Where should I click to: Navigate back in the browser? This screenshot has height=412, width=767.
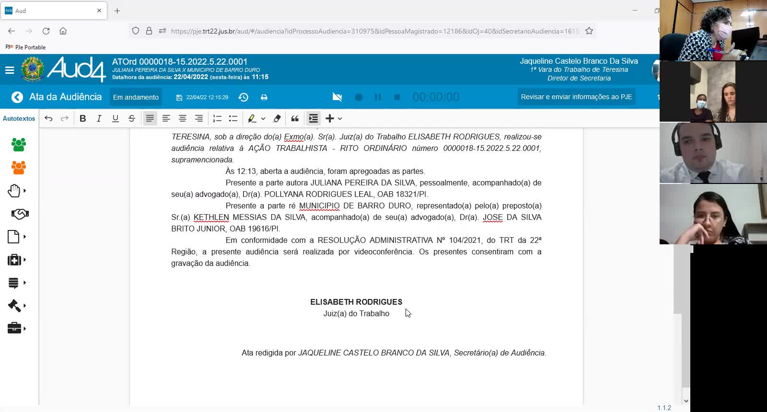12,31
